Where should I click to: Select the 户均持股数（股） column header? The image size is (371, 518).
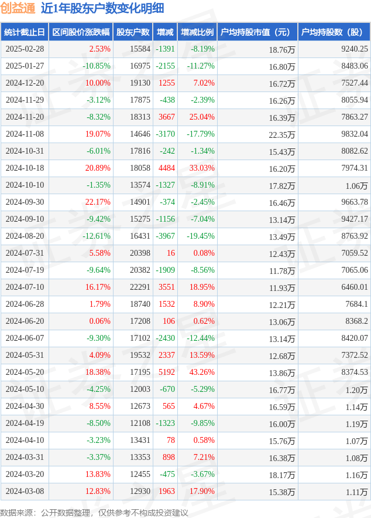pos(334,32)
